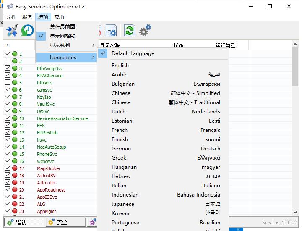Uncheck the checkbox for BTAGService row
Viewport: 302px width, 231px height.
(8, 76)
